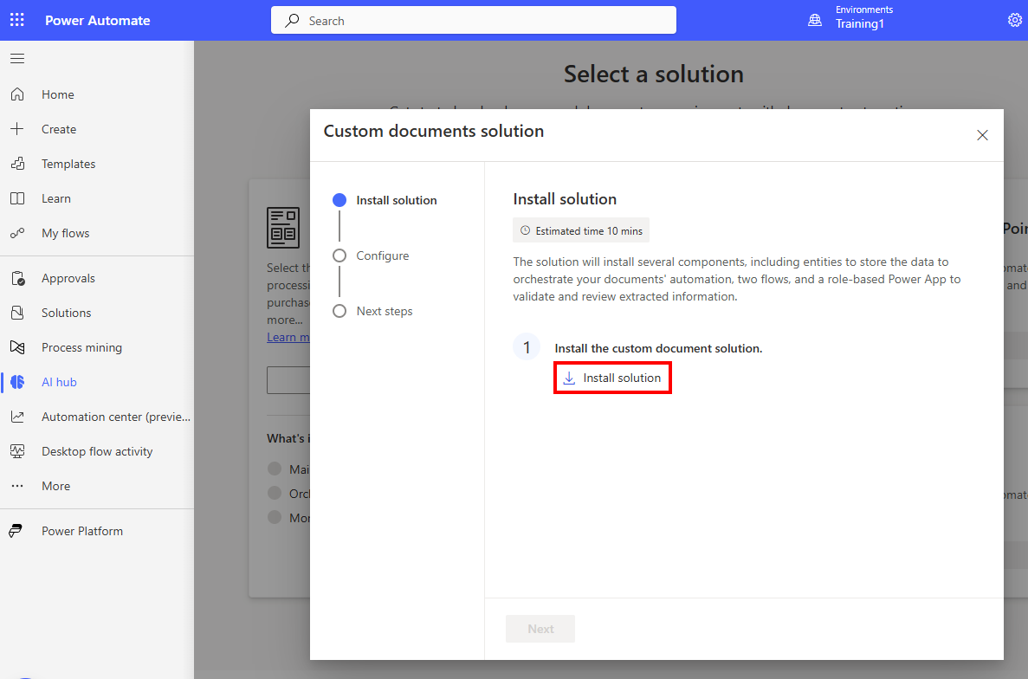Open My flows in the sidebar
1028x679 pixels.
coord(65,233)
